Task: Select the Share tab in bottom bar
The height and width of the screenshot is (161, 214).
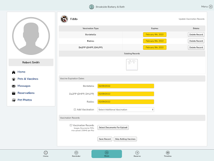Action: [x=107, y=154]
